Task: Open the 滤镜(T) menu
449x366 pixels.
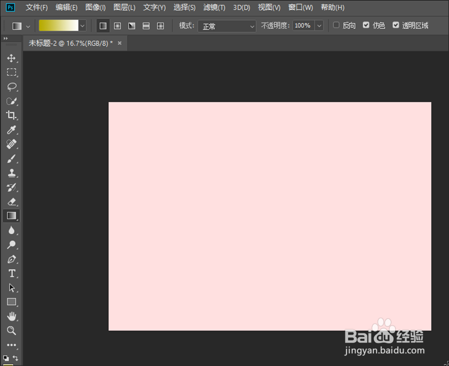Action: (x=214, y=8)
